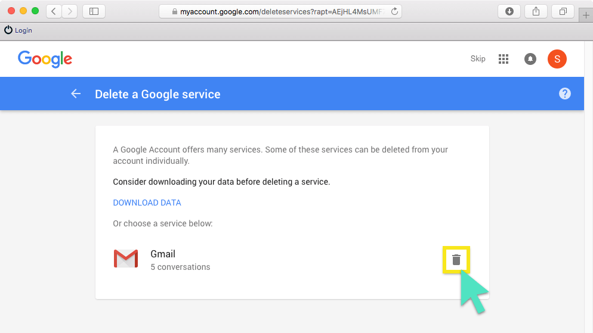Click the '5 conversations' text
The width and height of the screenshot is (593, 333).
pyautogui.click(x=180, y=267)
